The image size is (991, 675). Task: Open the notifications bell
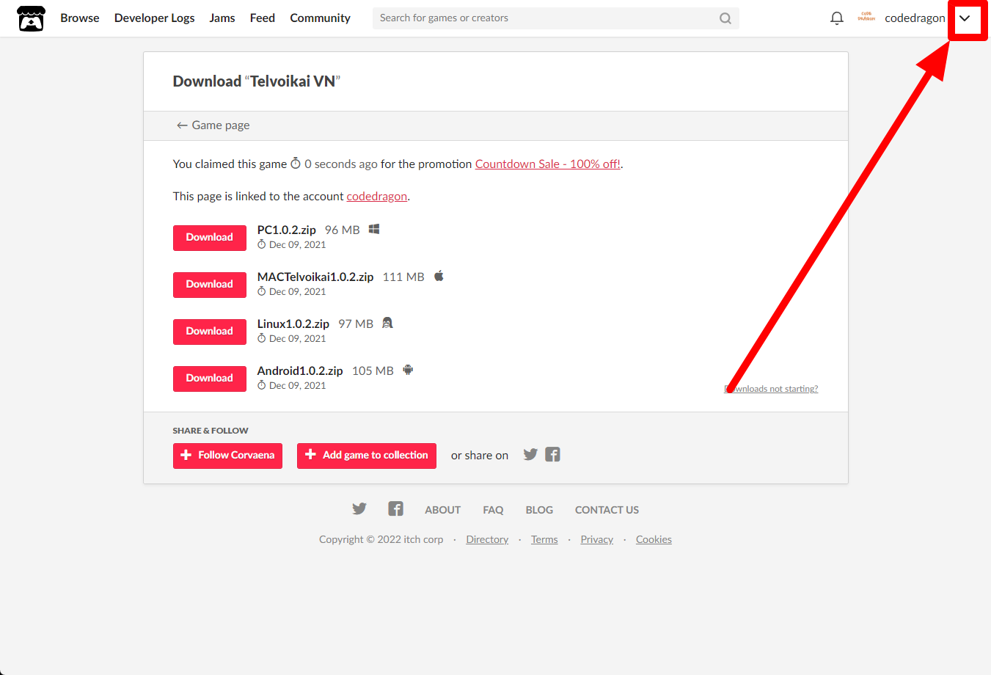click(837, 18)
